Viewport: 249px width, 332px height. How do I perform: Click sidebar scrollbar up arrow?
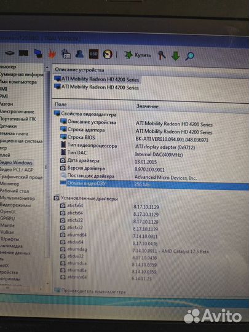point(47,68)
